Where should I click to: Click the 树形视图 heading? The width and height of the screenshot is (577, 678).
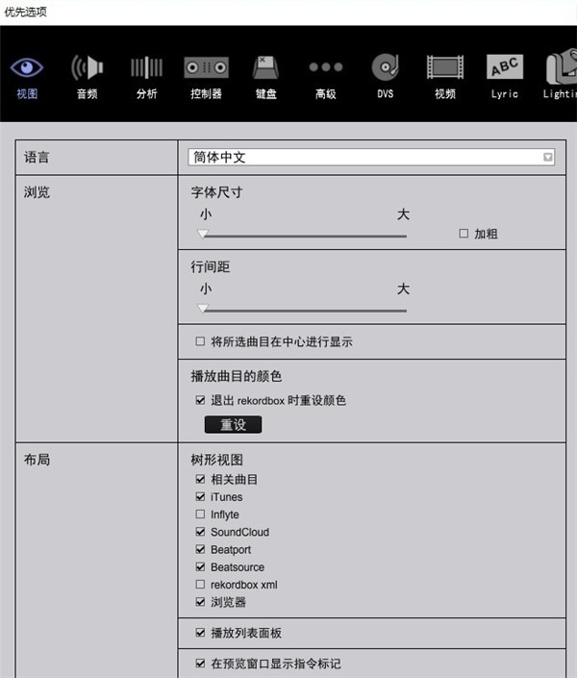(x=216, y=460)
